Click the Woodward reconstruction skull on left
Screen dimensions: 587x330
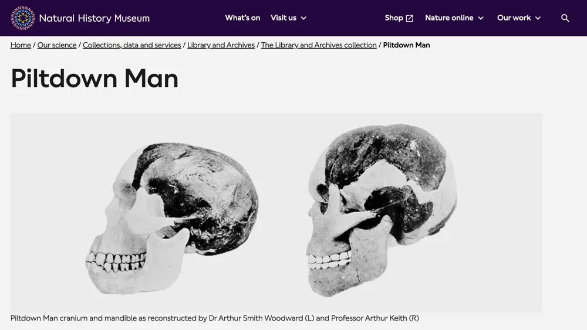171,217
